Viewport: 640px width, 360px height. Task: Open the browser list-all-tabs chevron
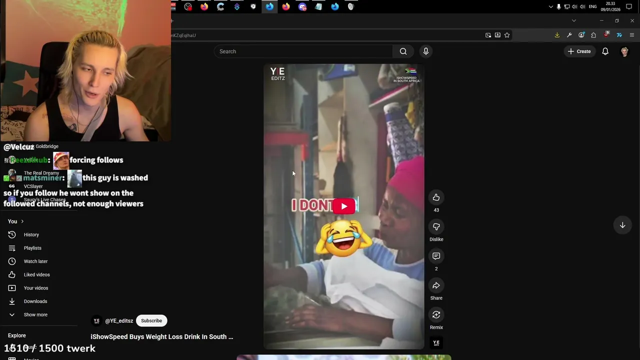573,20
